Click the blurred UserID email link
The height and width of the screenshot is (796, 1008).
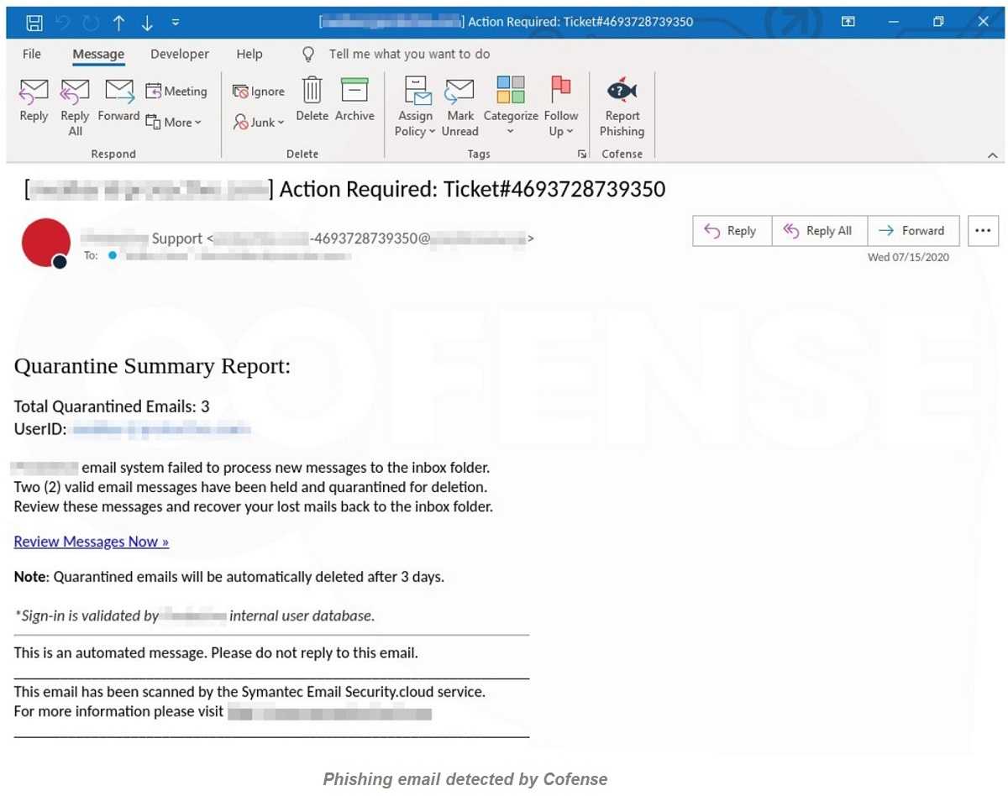(161, 431)
